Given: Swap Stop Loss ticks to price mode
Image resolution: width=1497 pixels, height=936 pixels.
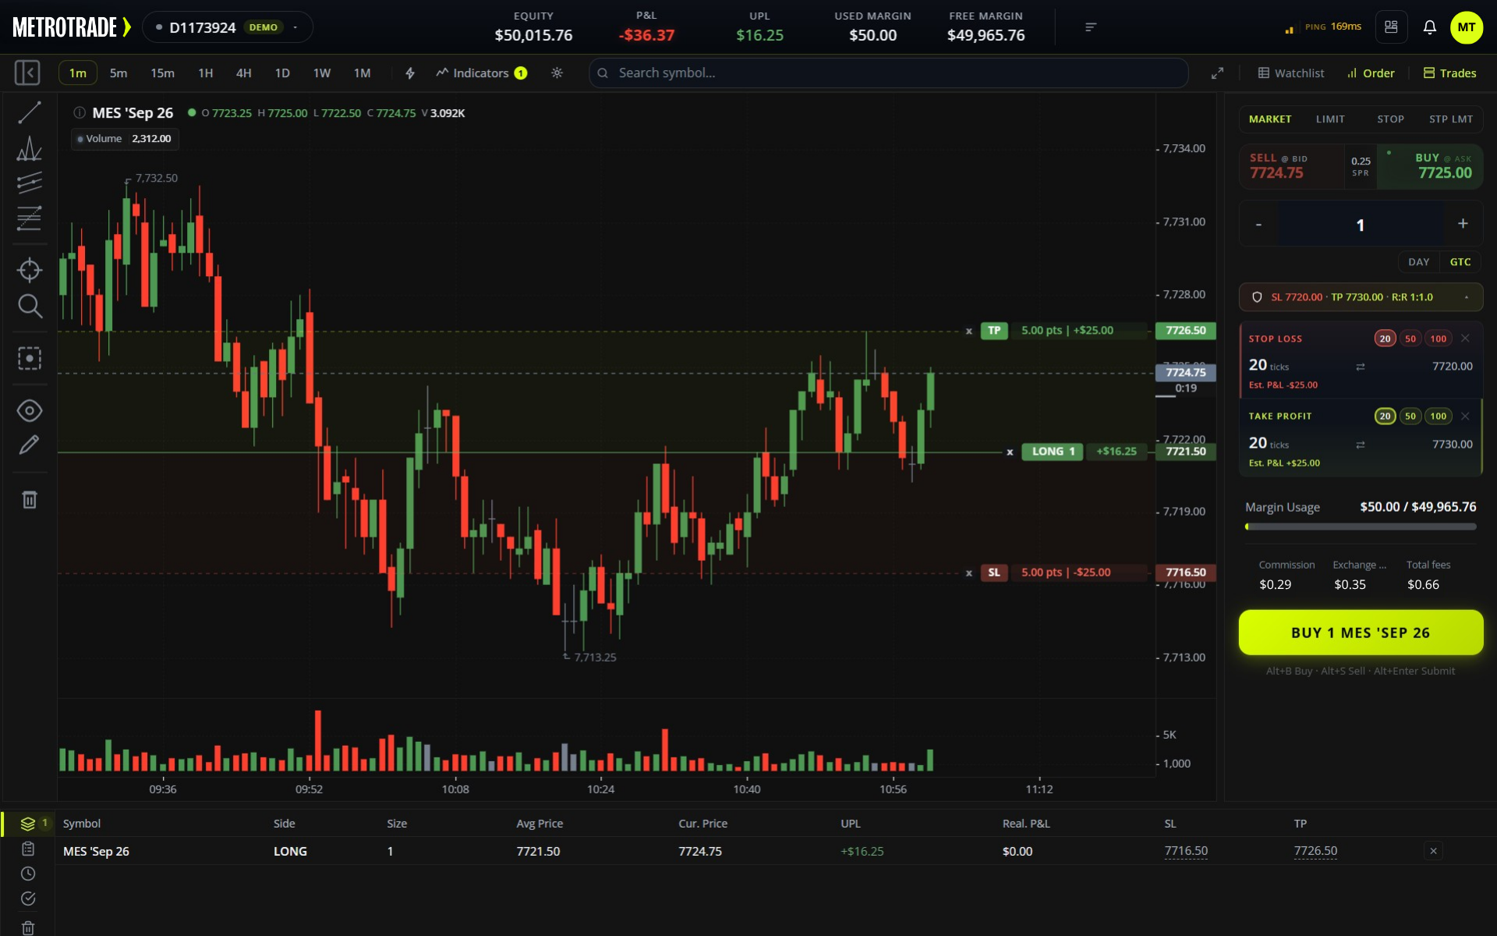Looking at the screenshot, I should [1360, 367].
